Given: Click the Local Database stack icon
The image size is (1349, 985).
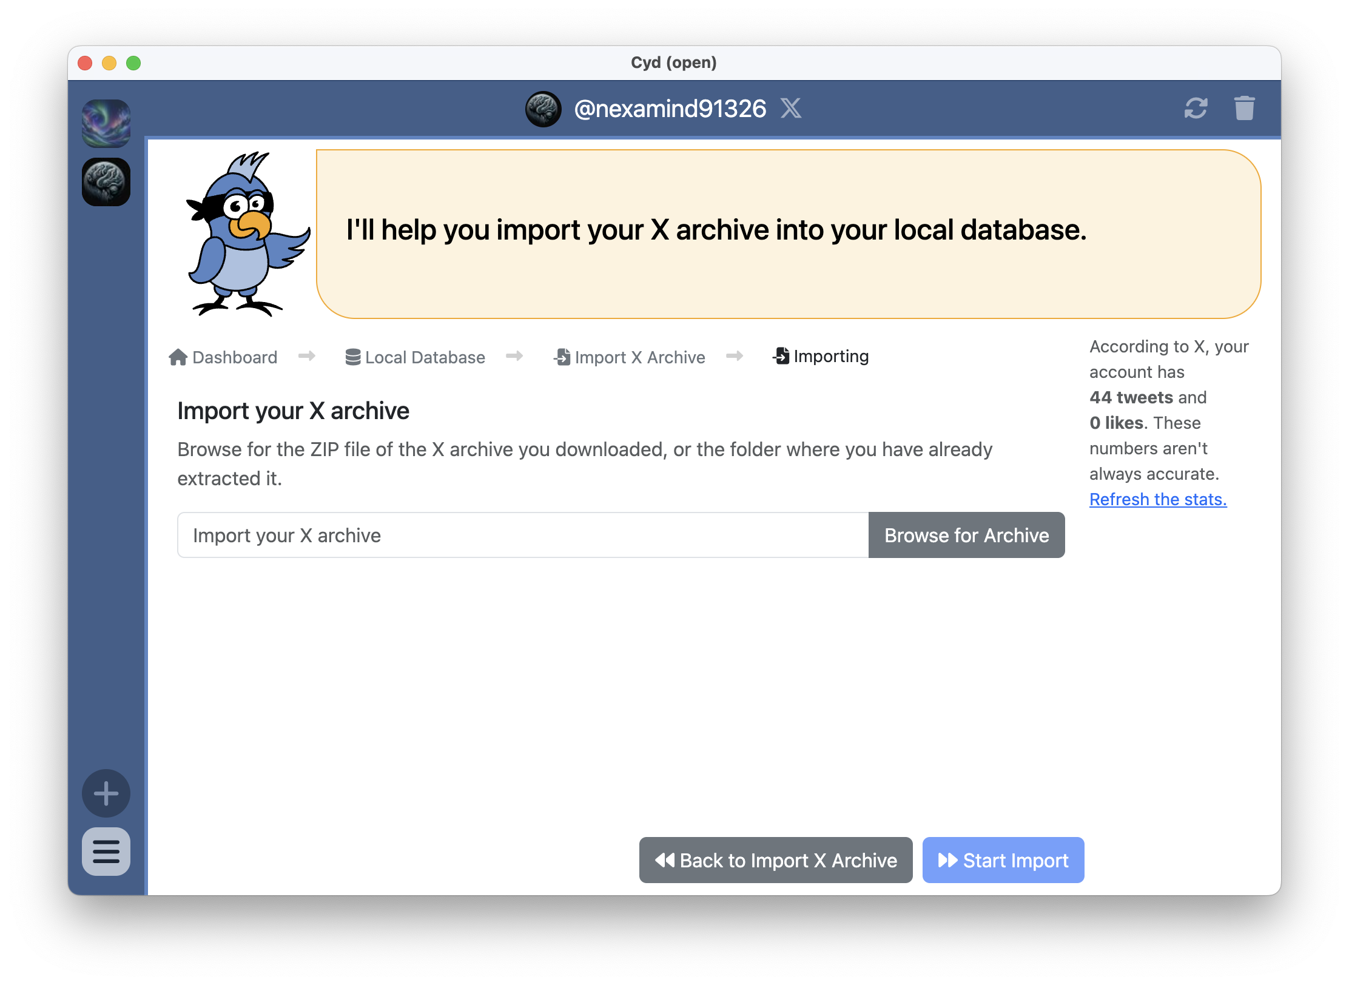Looking at the screenshot, I should (352, 357).
